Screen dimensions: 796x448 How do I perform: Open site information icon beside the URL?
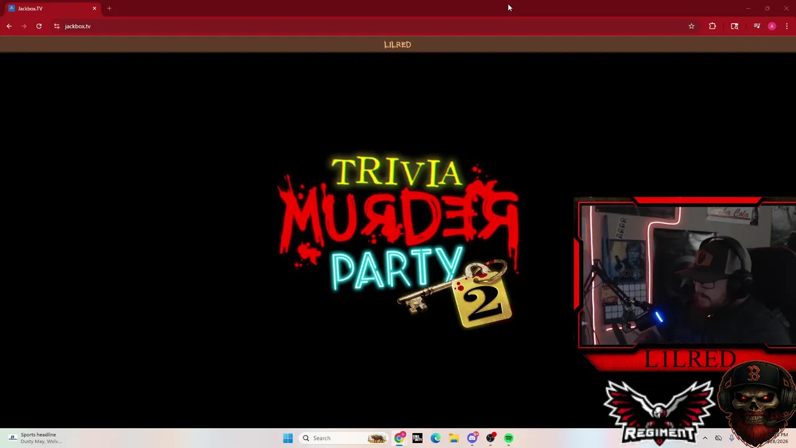[x=57, y=26]
